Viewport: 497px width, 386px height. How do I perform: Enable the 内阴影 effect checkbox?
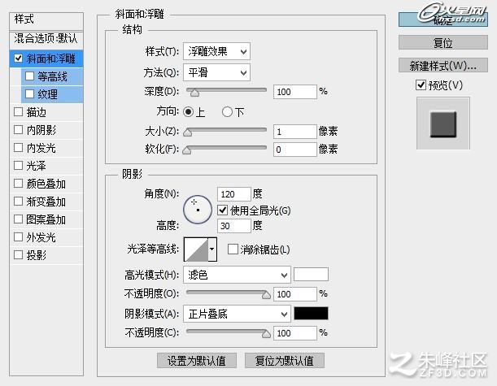pos(19,129)
